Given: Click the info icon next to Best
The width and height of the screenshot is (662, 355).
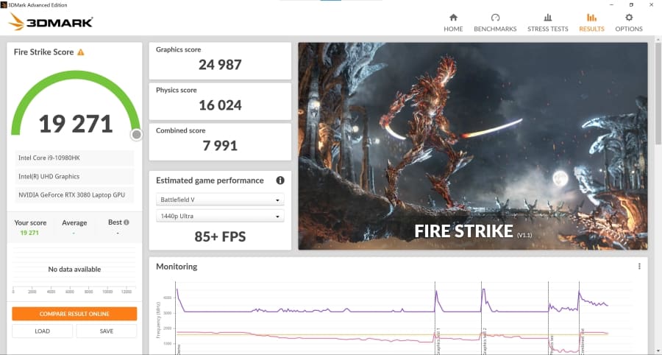Looking at the screenshot, I should click(x=127, y=222).
